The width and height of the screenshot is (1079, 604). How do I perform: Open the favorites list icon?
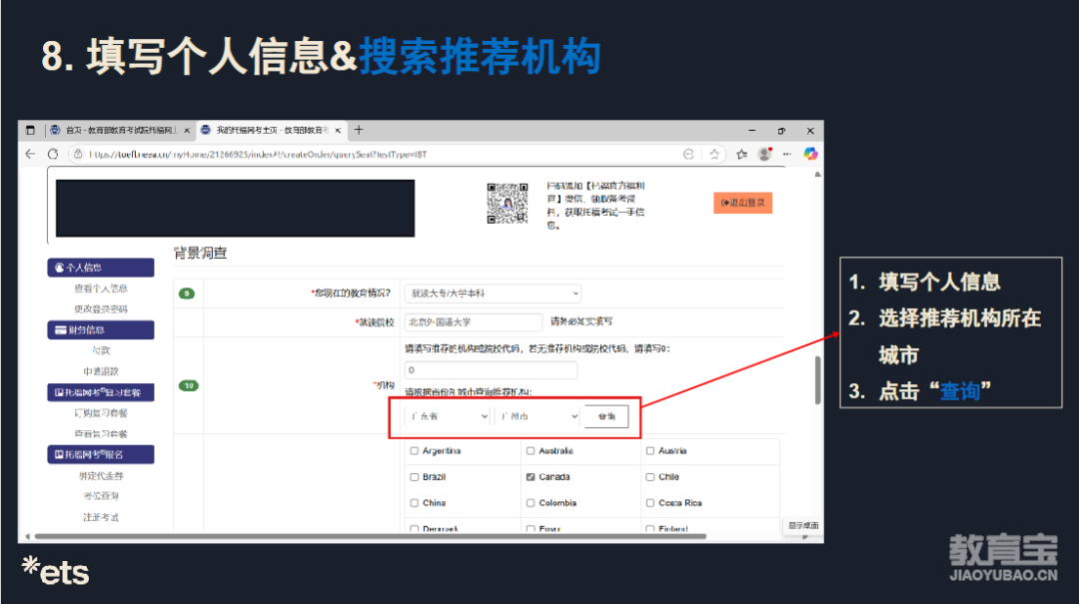click(x=741, y=154)
